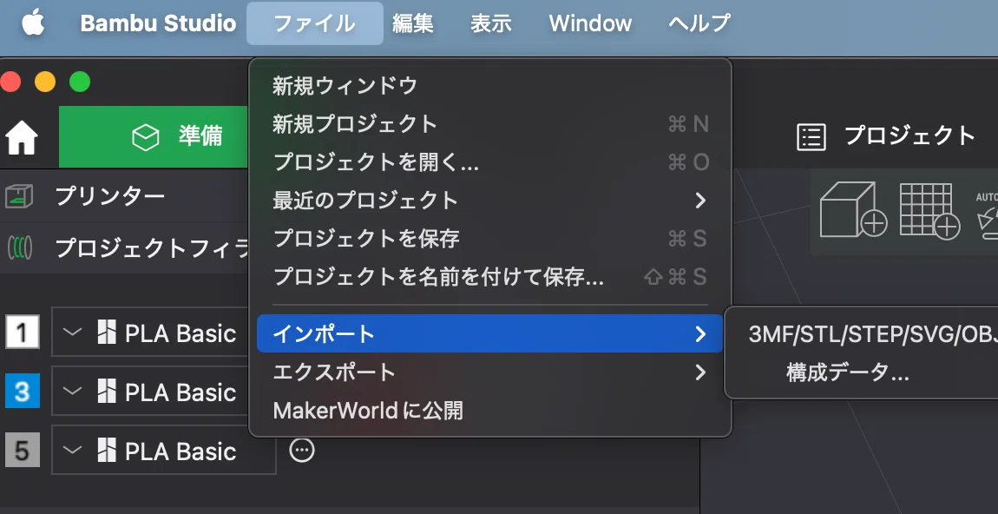
Task: Open the ヘルプ menu
Action: [699, 23]
